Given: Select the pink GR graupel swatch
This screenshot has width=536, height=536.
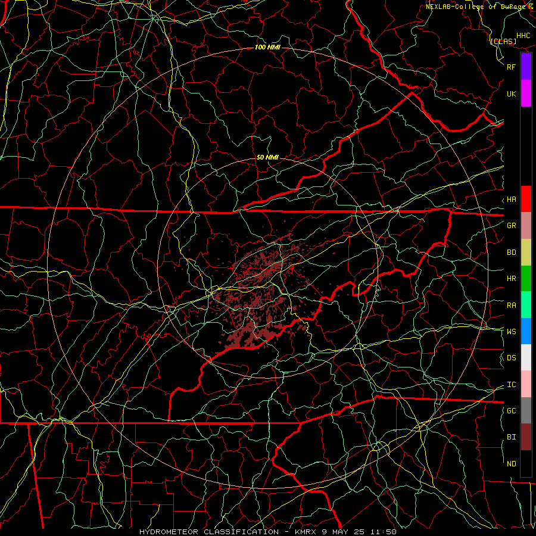Looking at the screenshot, I should (x=526, y=225).
